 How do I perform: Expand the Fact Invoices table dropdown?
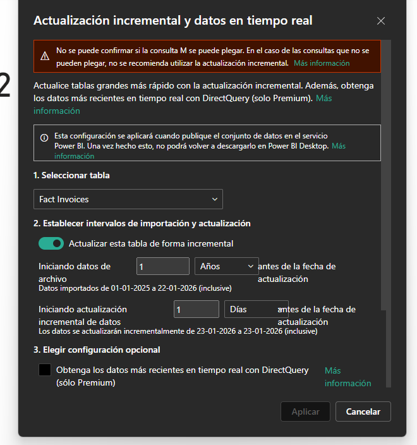pyautogui.click(x=128, y=199)
